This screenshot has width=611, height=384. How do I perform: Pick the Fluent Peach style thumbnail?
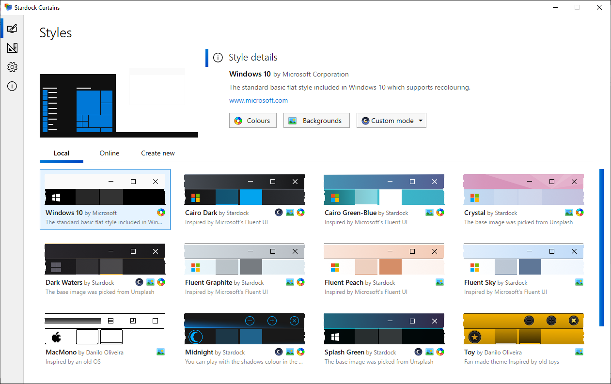[384, 259]
